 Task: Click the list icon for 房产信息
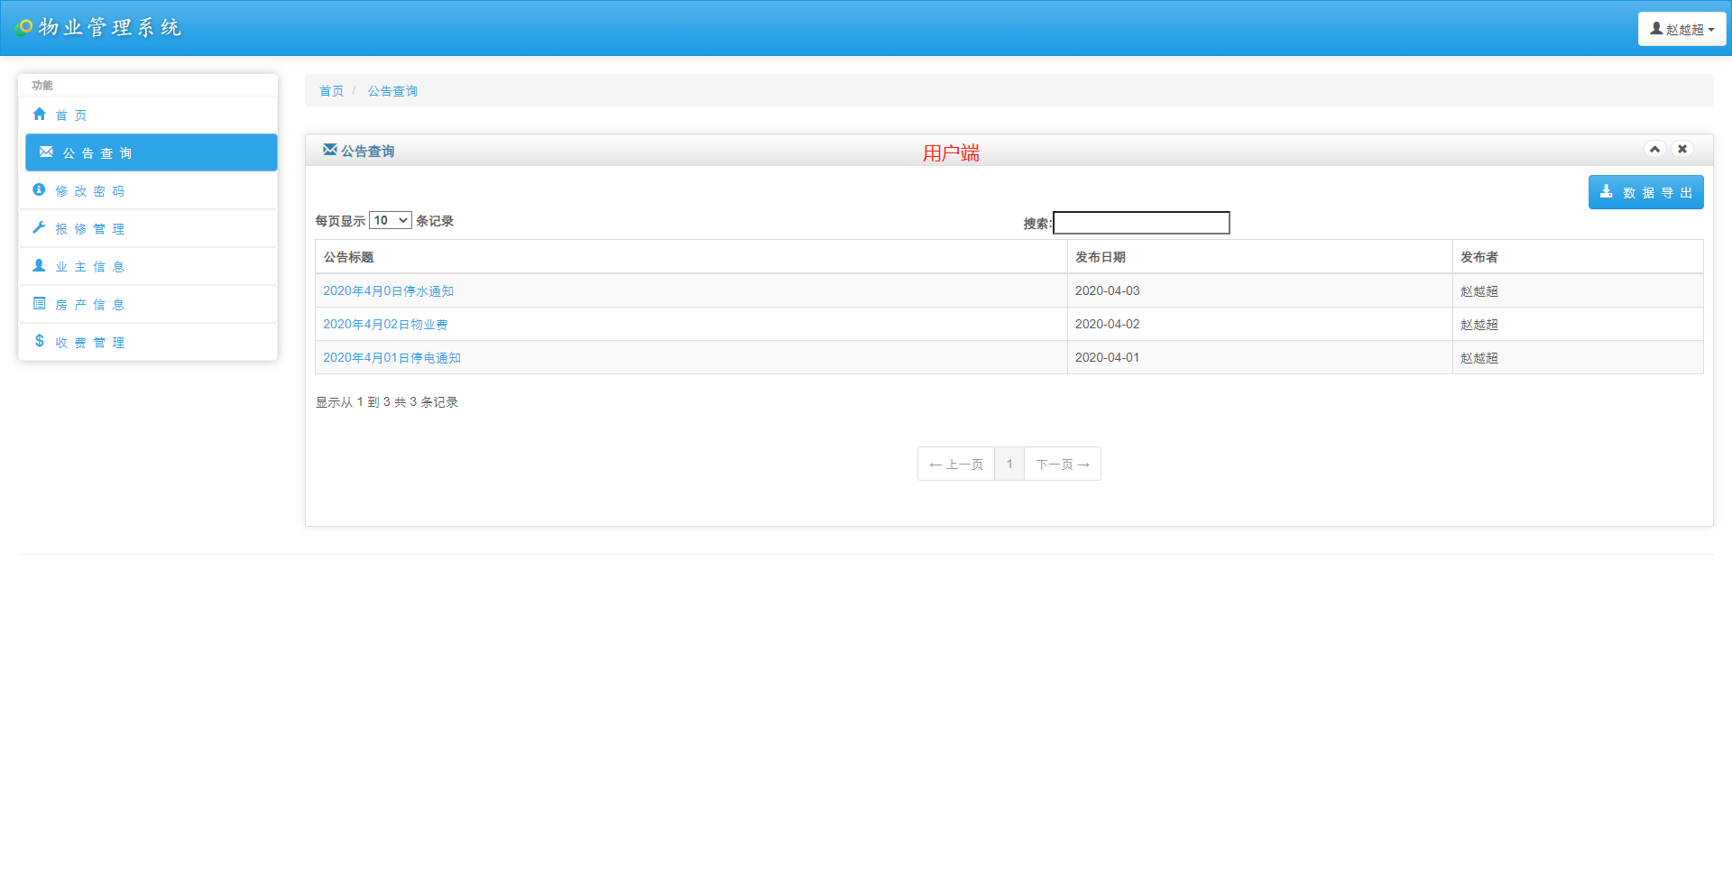tap(39, 303)
